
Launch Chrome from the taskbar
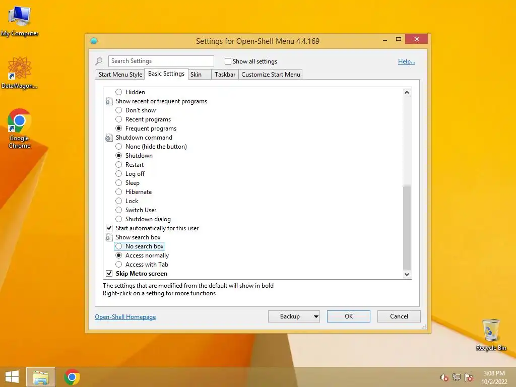pos(72,377)
